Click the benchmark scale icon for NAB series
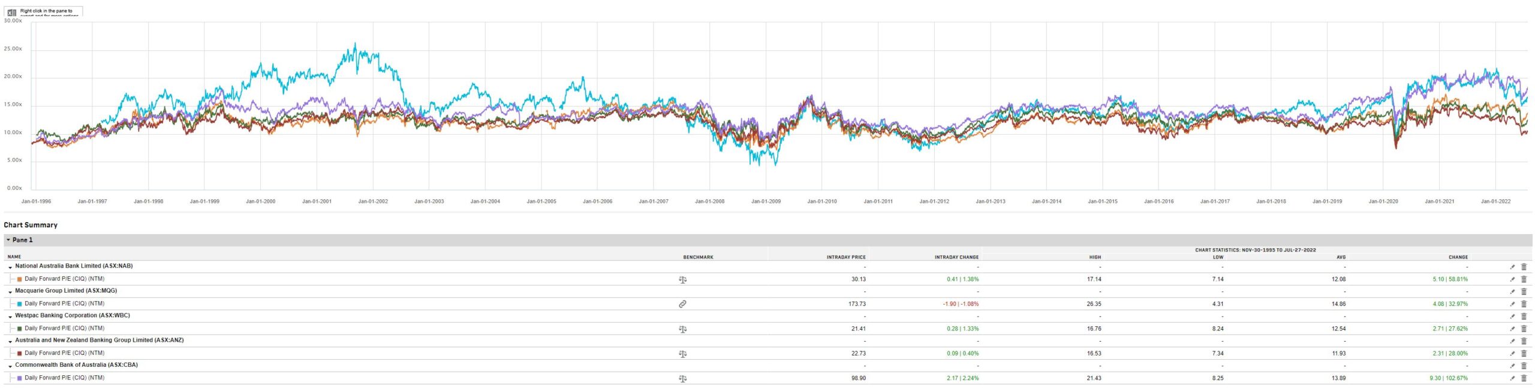1535x392 pixels. pos(682,279)
